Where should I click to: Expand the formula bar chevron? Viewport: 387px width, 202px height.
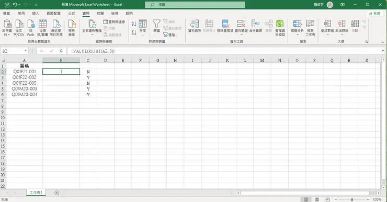pos(383,51)
